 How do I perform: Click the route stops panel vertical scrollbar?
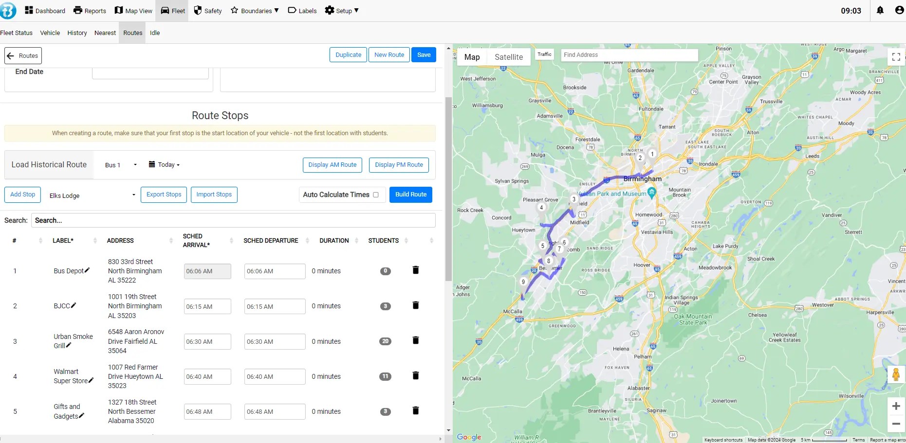click(x=448, y=189)
